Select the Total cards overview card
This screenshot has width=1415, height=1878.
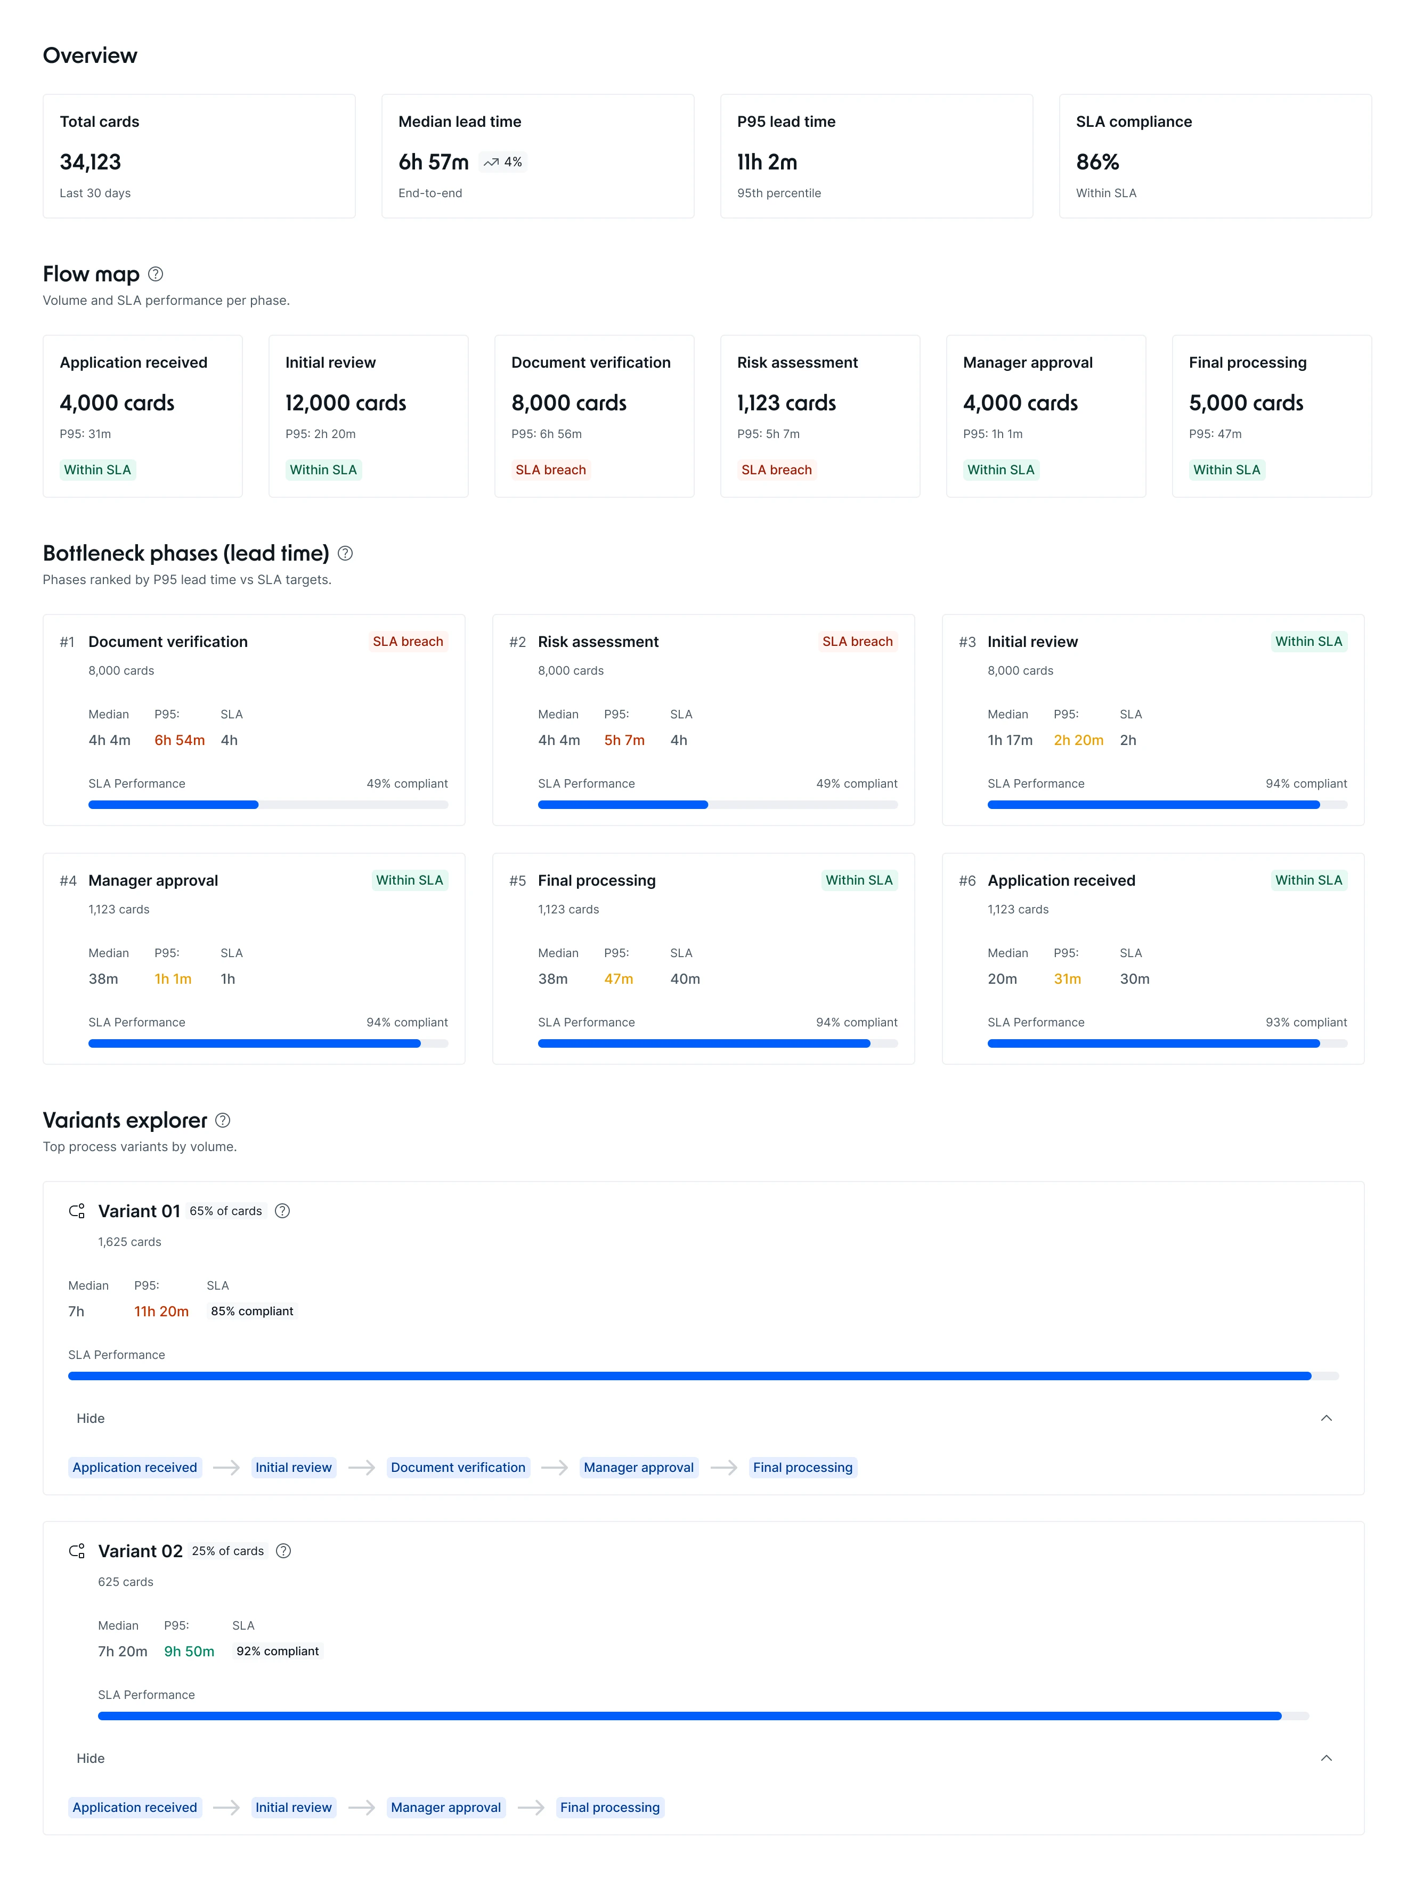199,156
